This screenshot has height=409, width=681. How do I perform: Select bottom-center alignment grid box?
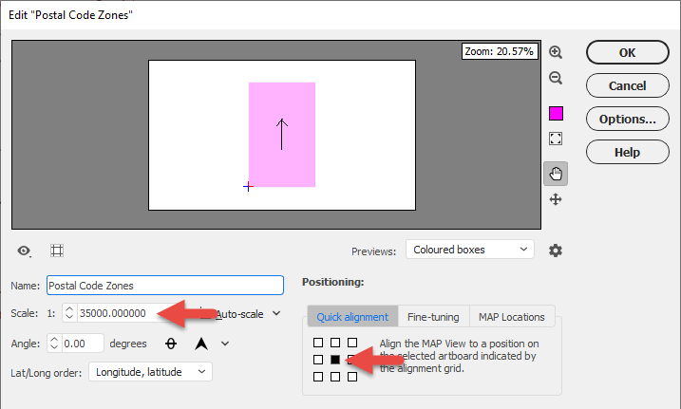point(335,377)
